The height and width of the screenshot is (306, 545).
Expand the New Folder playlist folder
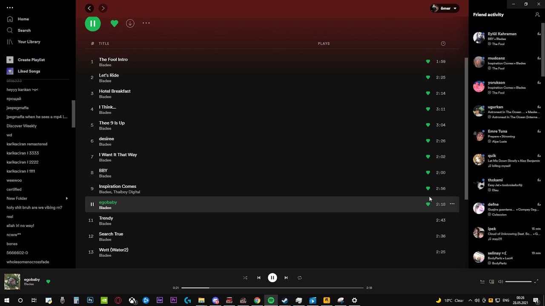66,198
